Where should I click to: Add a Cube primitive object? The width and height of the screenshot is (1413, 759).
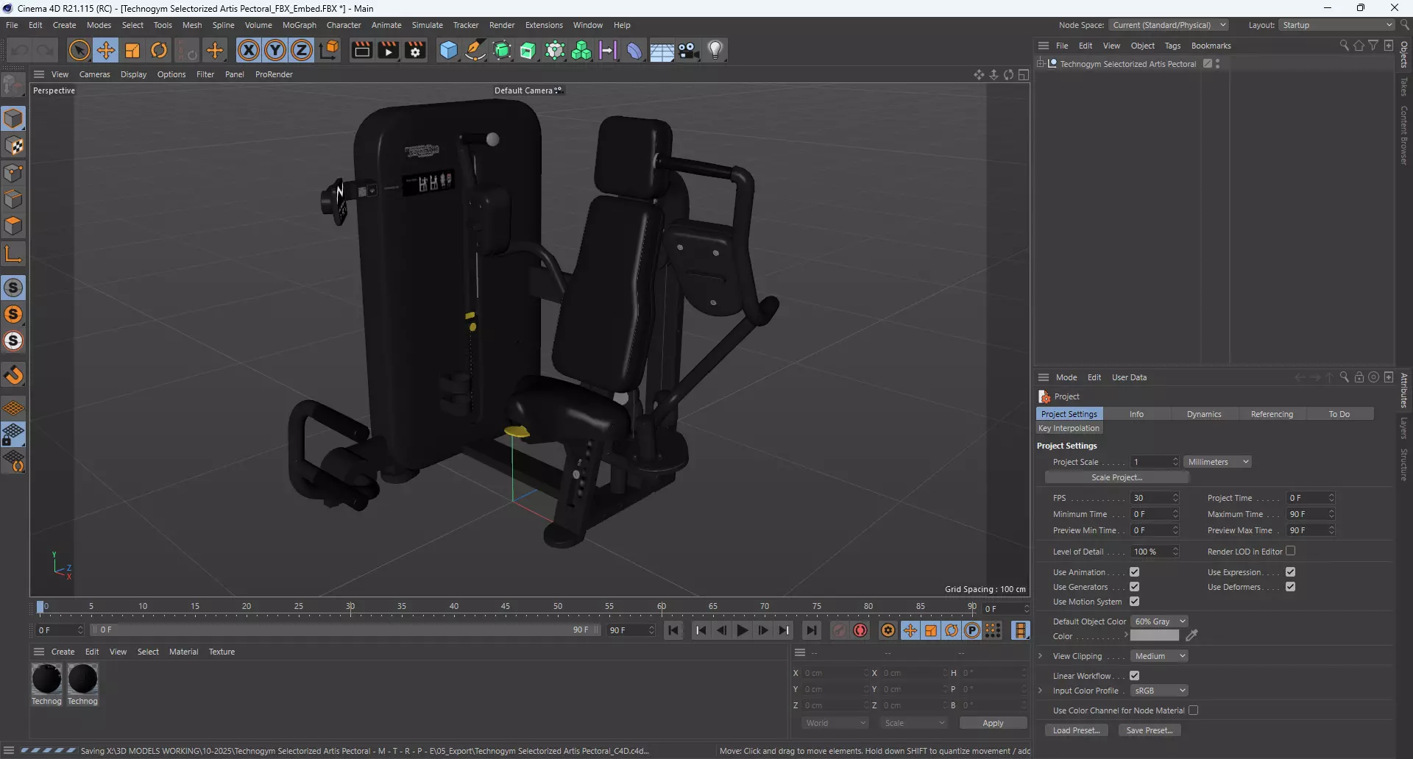pyautogui.click(x=448, y=50)
